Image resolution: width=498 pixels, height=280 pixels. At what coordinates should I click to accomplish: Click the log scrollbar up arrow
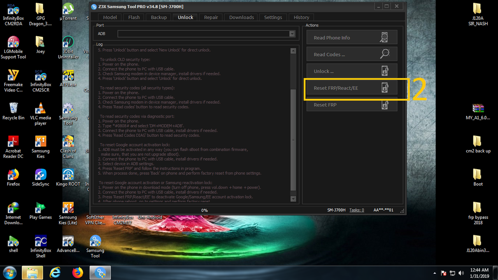(293, 51)
